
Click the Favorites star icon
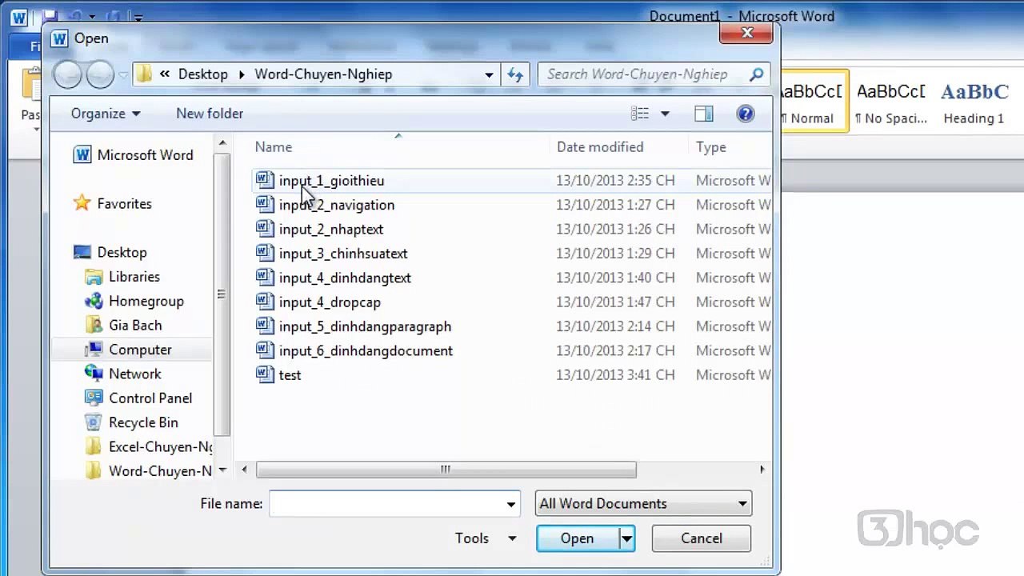[82, 203]
